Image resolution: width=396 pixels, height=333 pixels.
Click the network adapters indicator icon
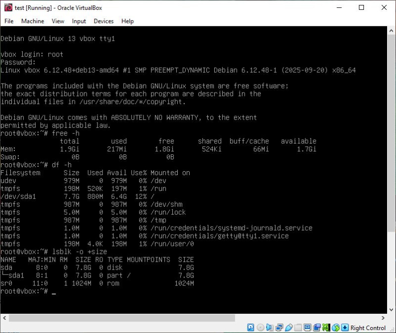tap(279, 328)
